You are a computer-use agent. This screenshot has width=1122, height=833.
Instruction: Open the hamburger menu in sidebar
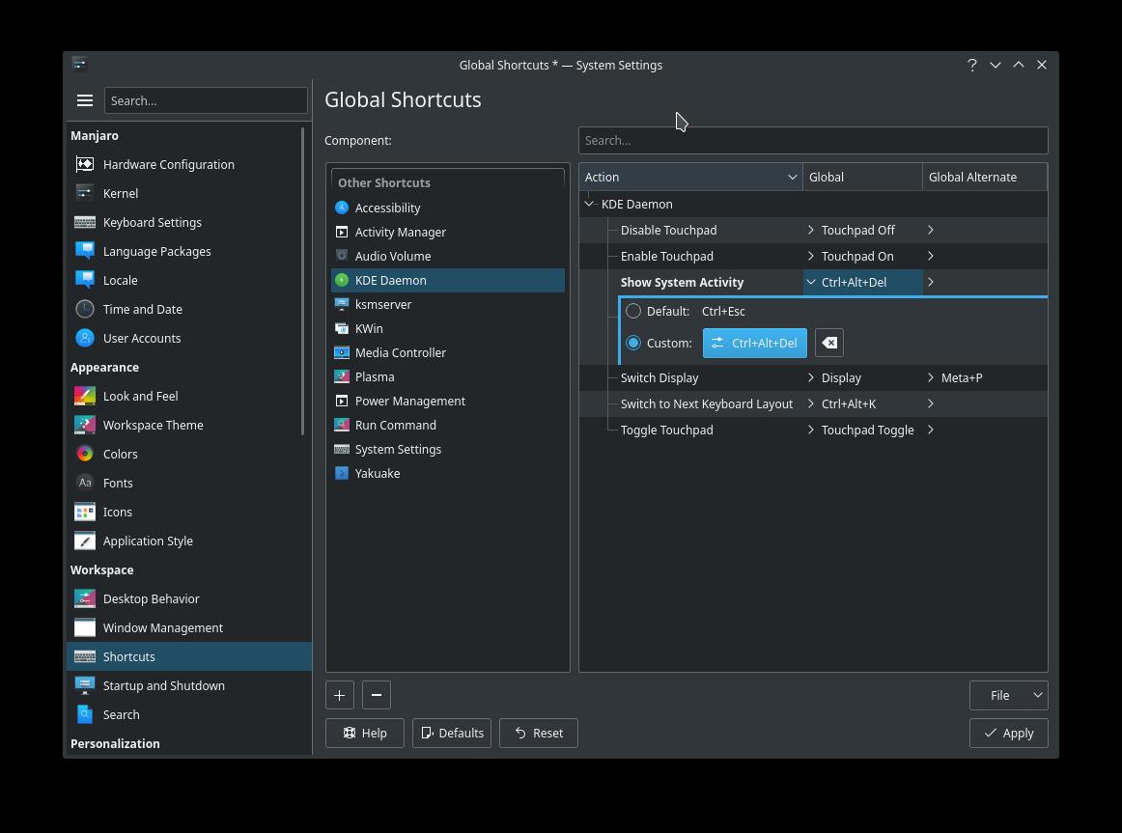point(85,100)
